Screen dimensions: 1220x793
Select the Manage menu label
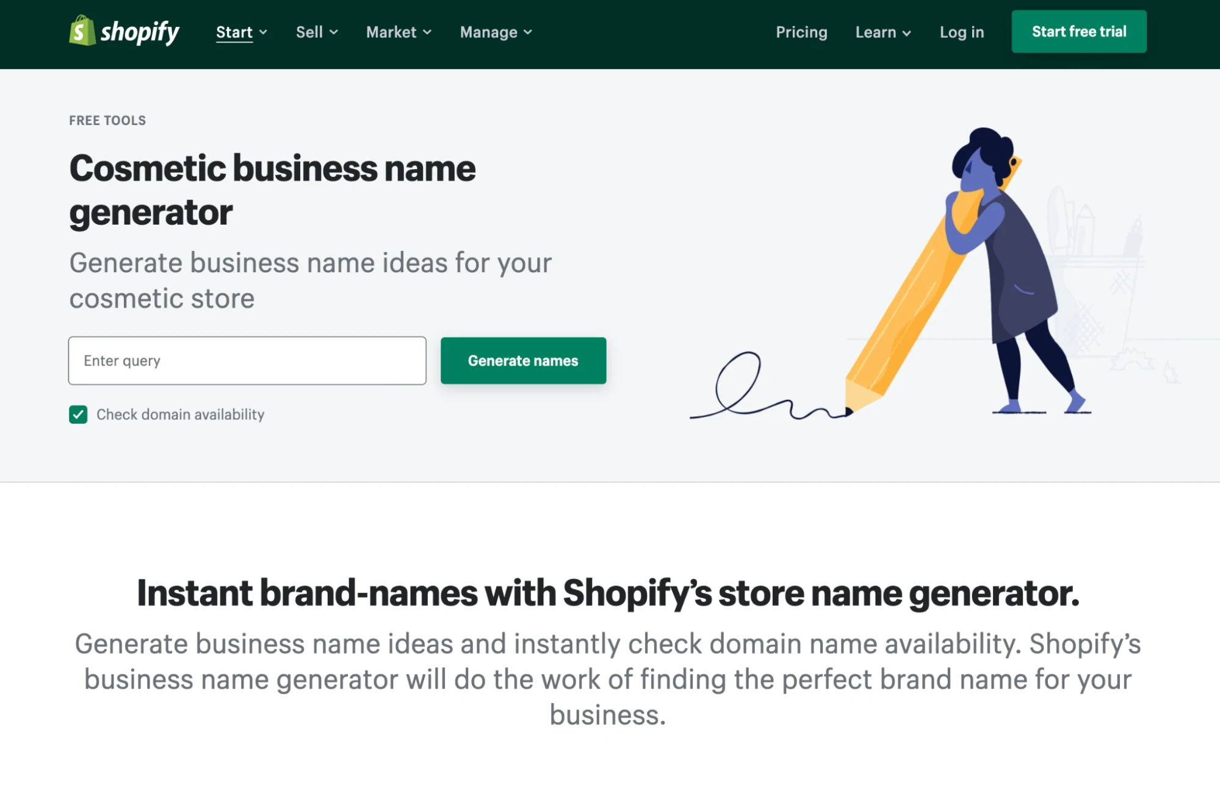(488, 32)
